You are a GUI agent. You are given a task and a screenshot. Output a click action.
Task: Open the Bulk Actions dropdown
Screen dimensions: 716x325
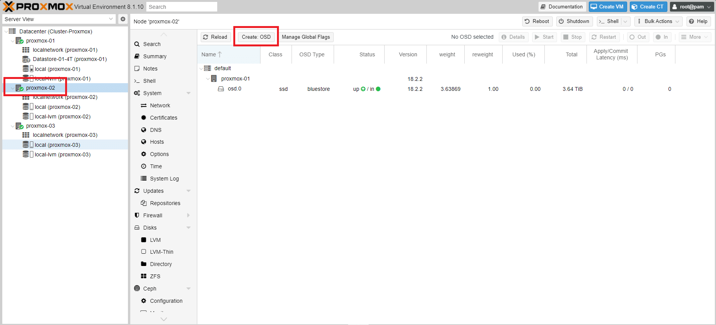(658, 21)
